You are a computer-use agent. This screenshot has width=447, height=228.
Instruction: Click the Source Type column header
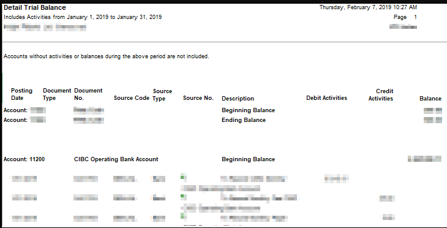(x=162, y=95)
